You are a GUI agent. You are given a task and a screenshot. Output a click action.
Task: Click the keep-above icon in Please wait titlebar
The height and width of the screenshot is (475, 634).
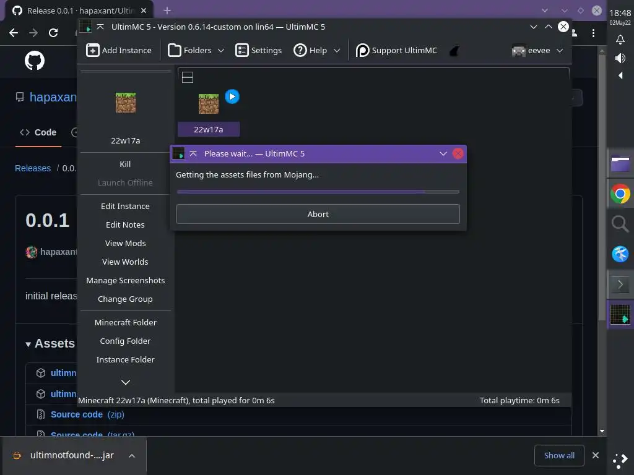[x=193, y=153]
